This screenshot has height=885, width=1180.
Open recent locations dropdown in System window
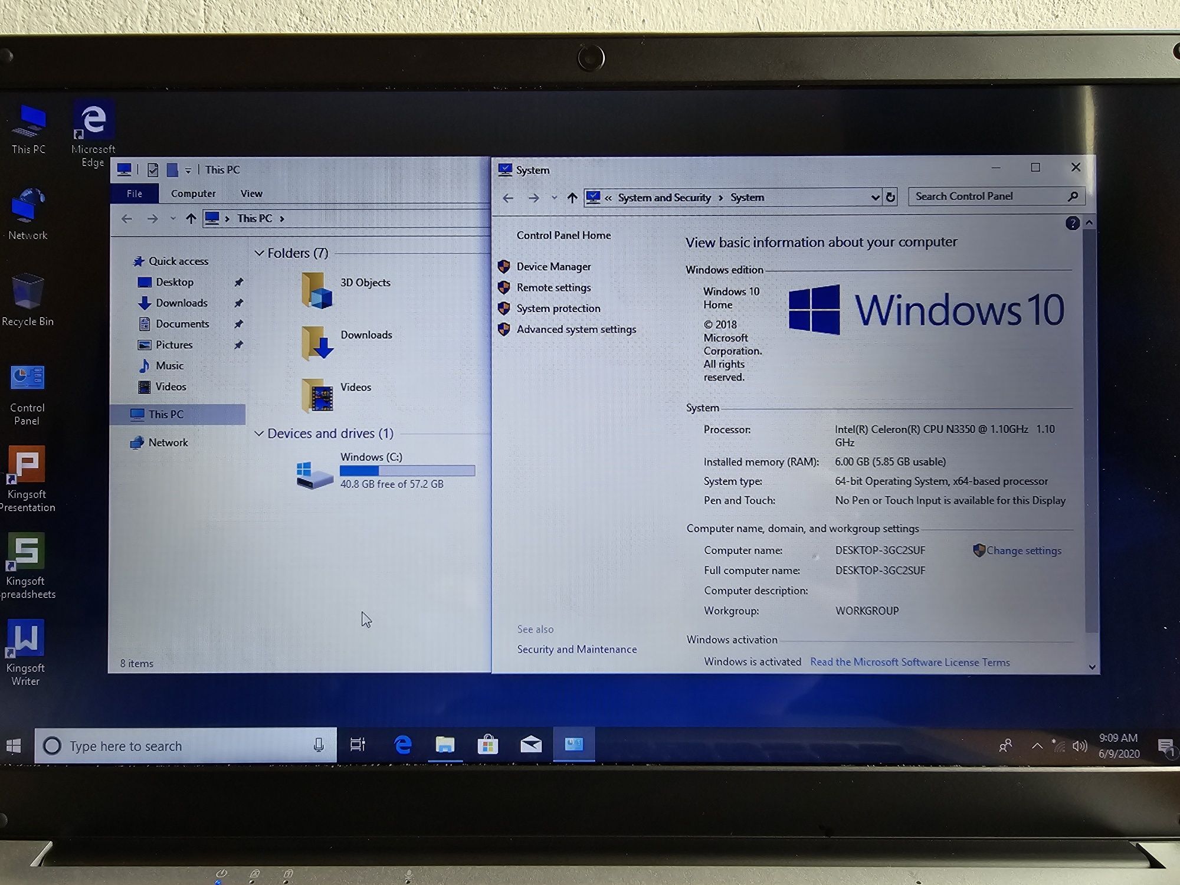point(554,198)
